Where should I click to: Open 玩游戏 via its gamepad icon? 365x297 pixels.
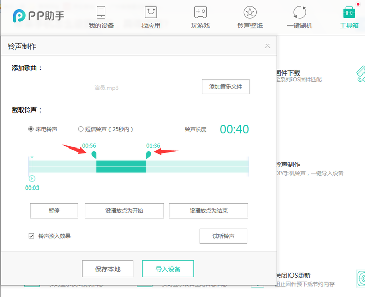point(200,12)
